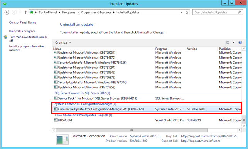Open Programs and Features breadcrumb
This screenshot has width=248, height=149.
tap(96, 12)
